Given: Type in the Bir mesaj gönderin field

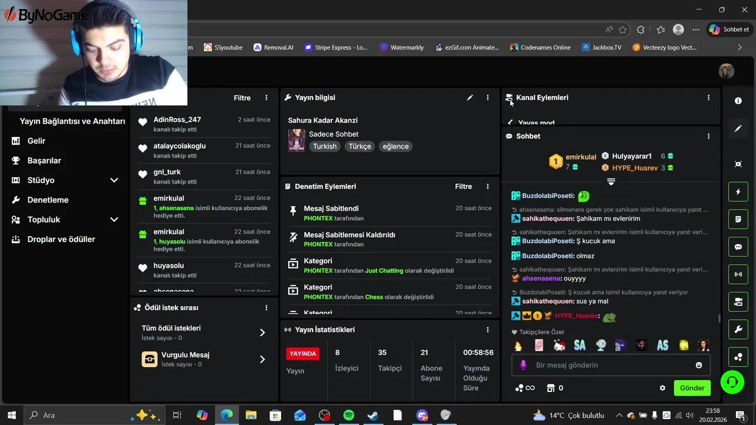Looking at the screenshot, I should (x=611, y=365).
